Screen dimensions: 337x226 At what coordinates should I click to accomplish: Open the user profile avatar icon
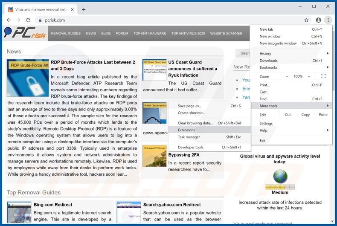click(x=318, y=20)
